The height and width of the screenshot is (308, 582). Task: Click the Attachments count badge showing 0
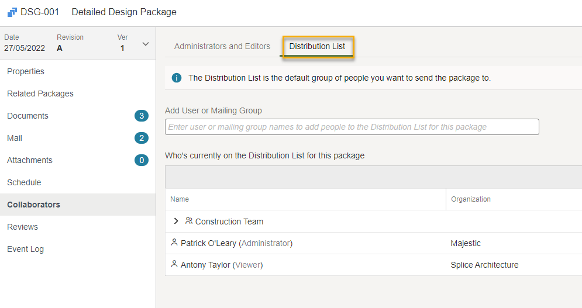pyautogui.click(x=142, y=160)
